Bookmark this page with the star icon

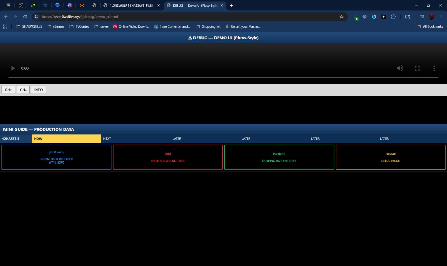click(x=342, y=17)
